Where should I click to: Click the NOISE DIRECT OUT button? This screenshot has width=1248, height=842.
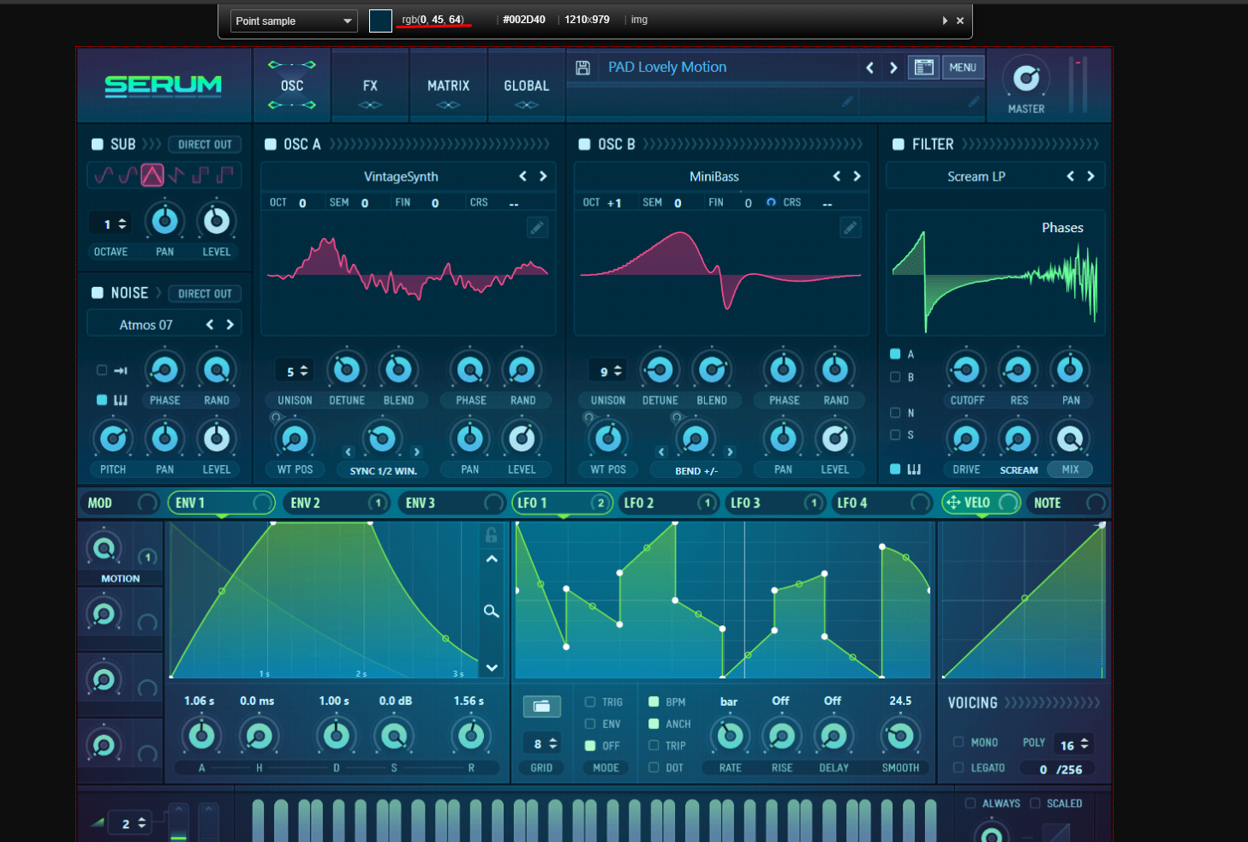coord(205,294)
